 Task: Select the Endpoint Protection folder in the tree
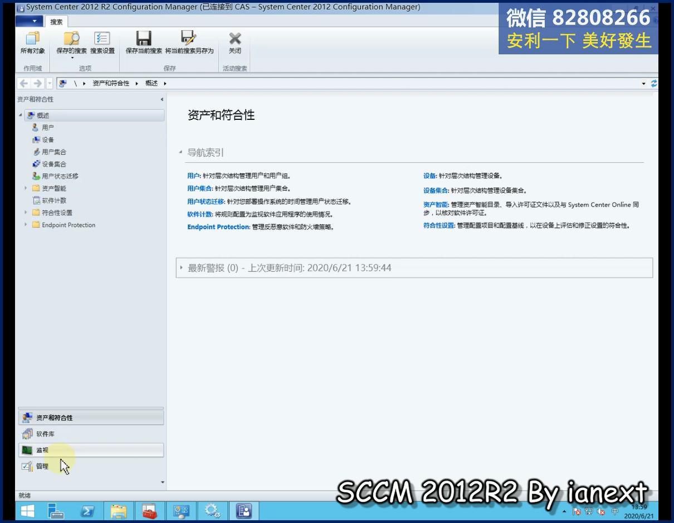(69, 225)
